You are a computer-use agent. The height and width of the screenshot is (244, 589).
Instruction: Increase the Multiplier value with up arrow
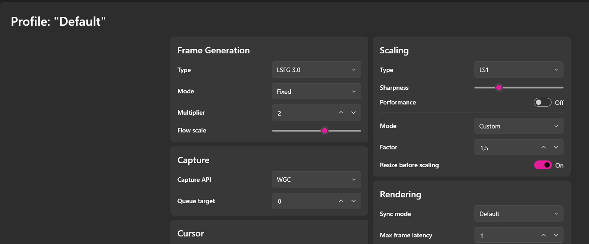tap(341, 113)
